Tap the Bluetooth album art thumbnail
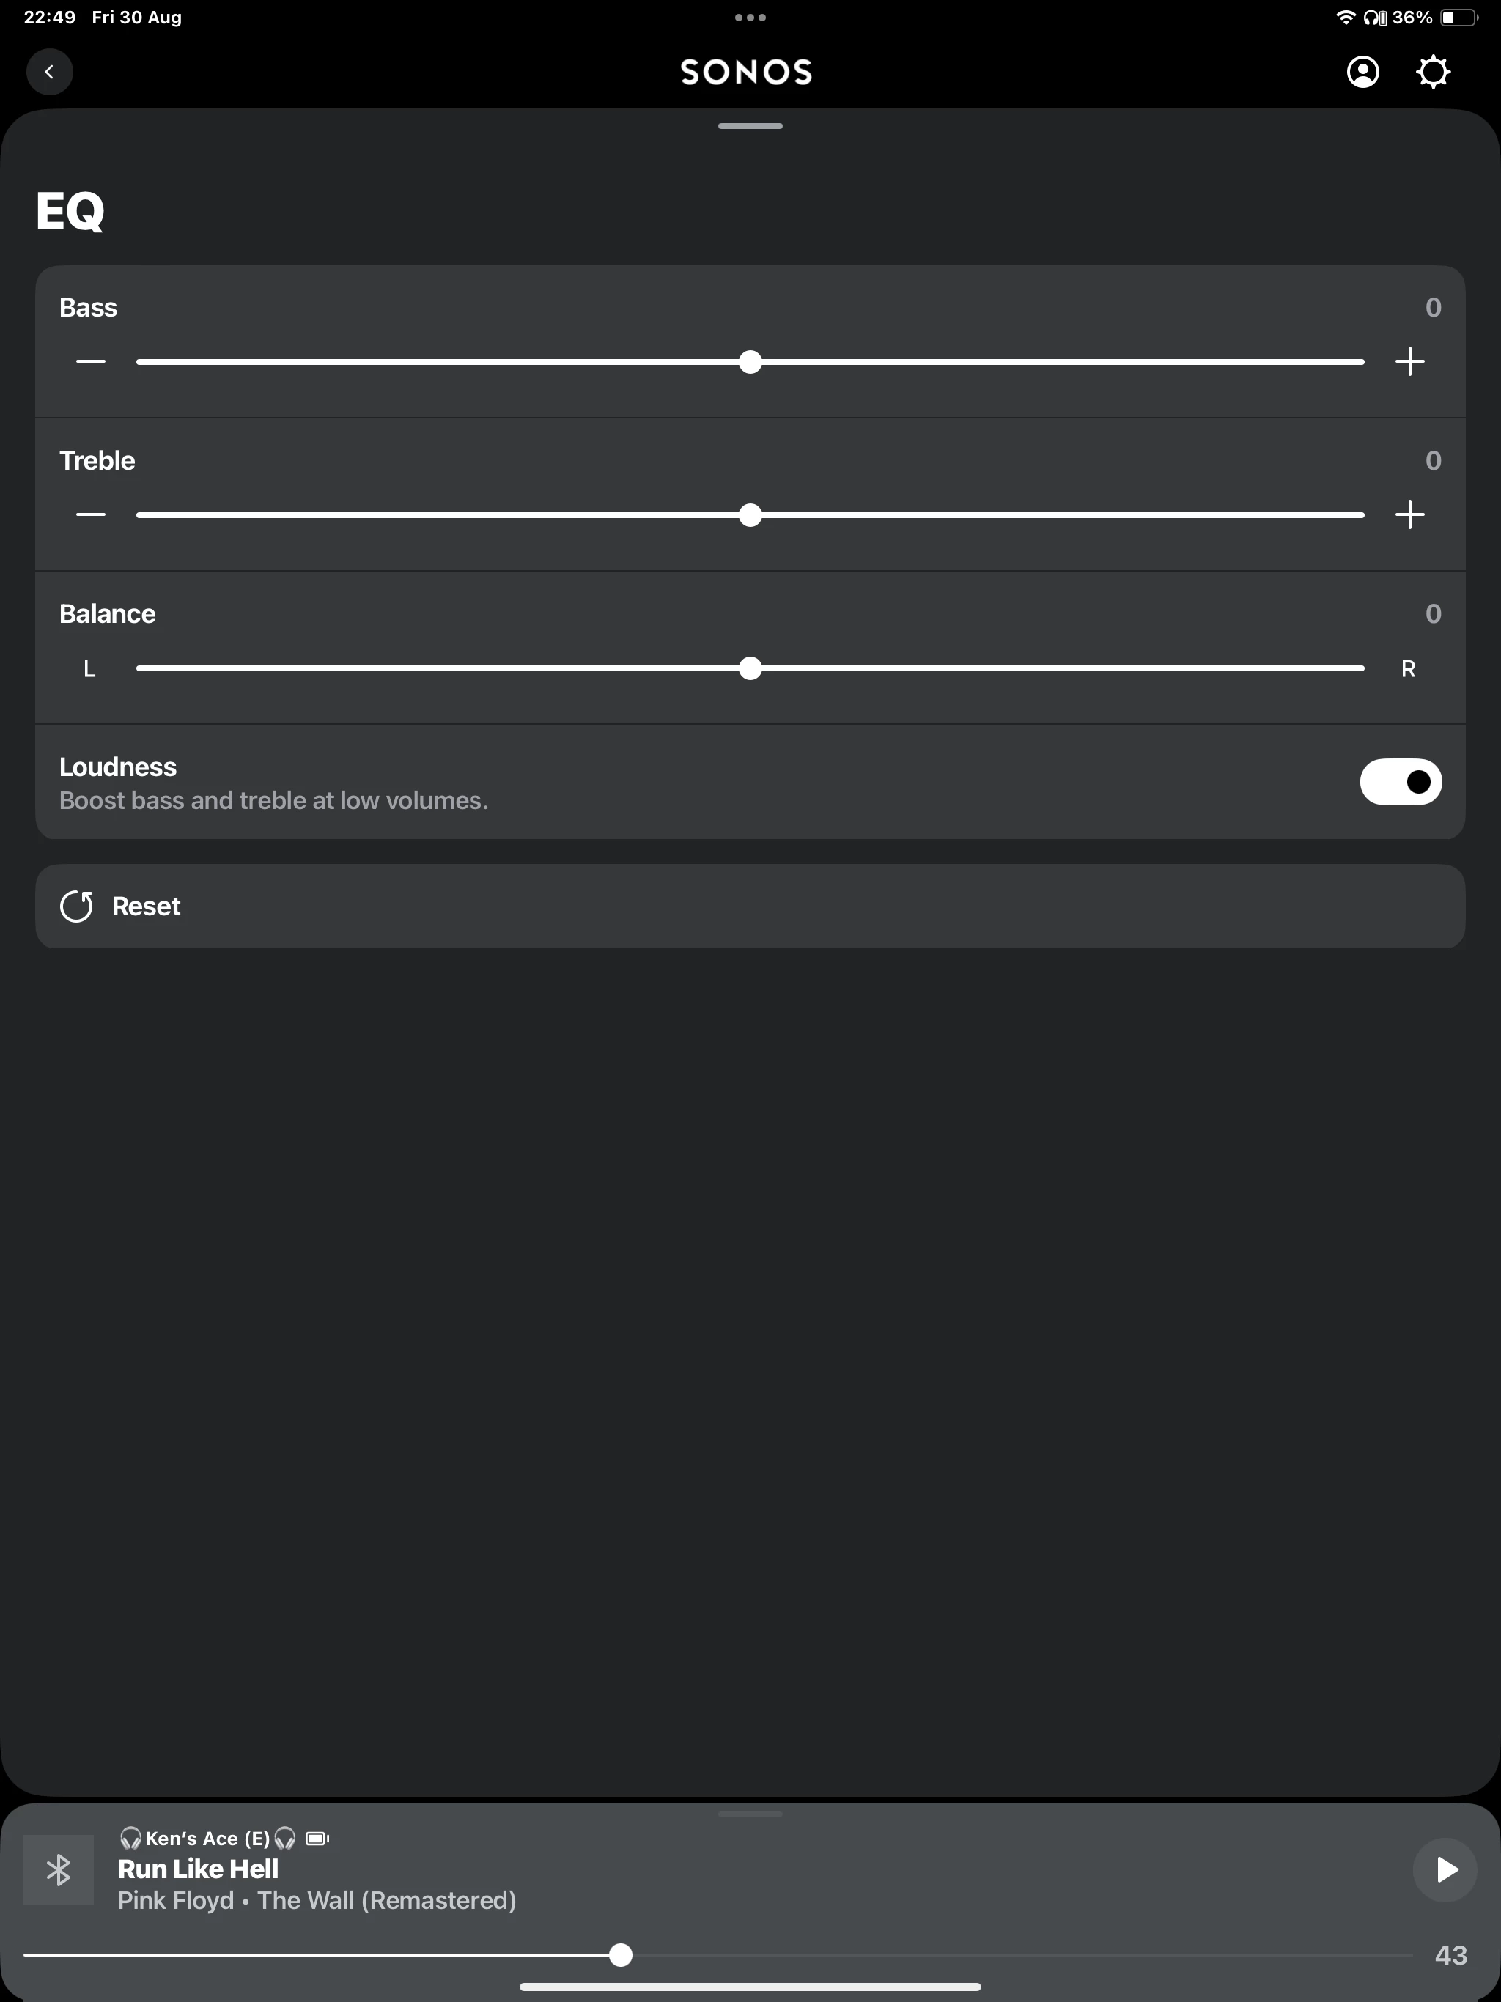This screenshot has height=2002, width=1501. pyautogui.click(x=59, y=1870)
